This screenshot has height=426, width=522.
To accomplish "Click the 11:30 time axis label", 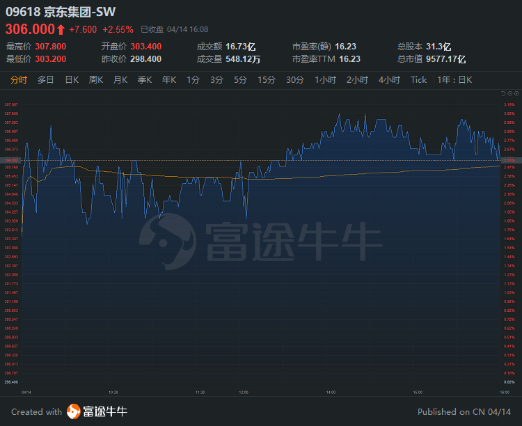I will pyautogui.click(x=200, y=393).
